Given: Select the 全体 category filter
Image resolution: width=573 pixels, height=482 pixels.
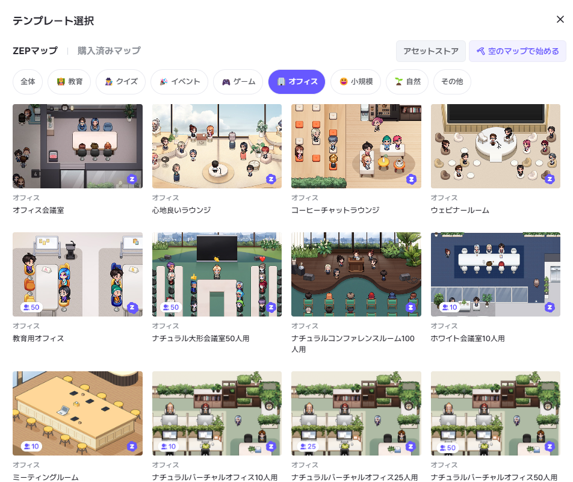Looking at the screenshot, I should (28, 81).
